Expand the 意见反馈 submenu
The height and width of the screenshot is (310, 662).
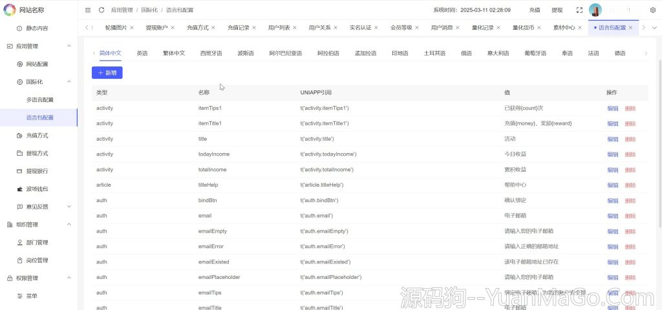tap(69, 207)
